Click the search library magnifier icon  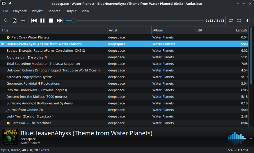coord(6,20)
